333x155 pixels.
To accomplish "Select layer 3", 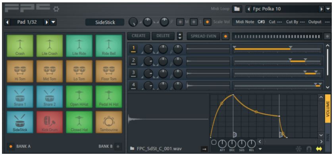I will pyautogui.click(x=133, y=73).
